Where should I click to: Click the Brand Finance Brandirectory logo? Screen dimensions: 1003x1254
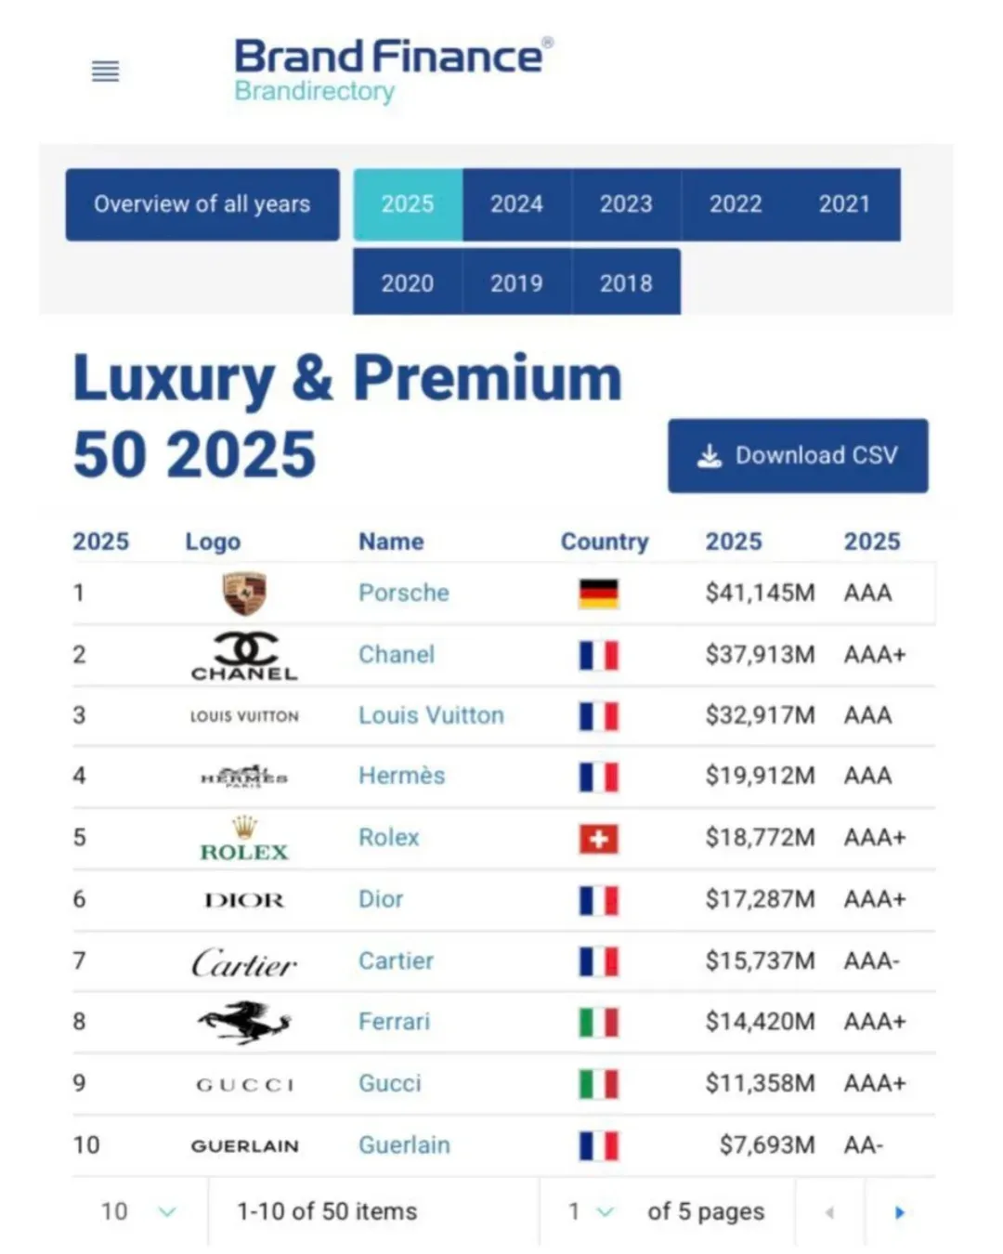tap(393, 71)
